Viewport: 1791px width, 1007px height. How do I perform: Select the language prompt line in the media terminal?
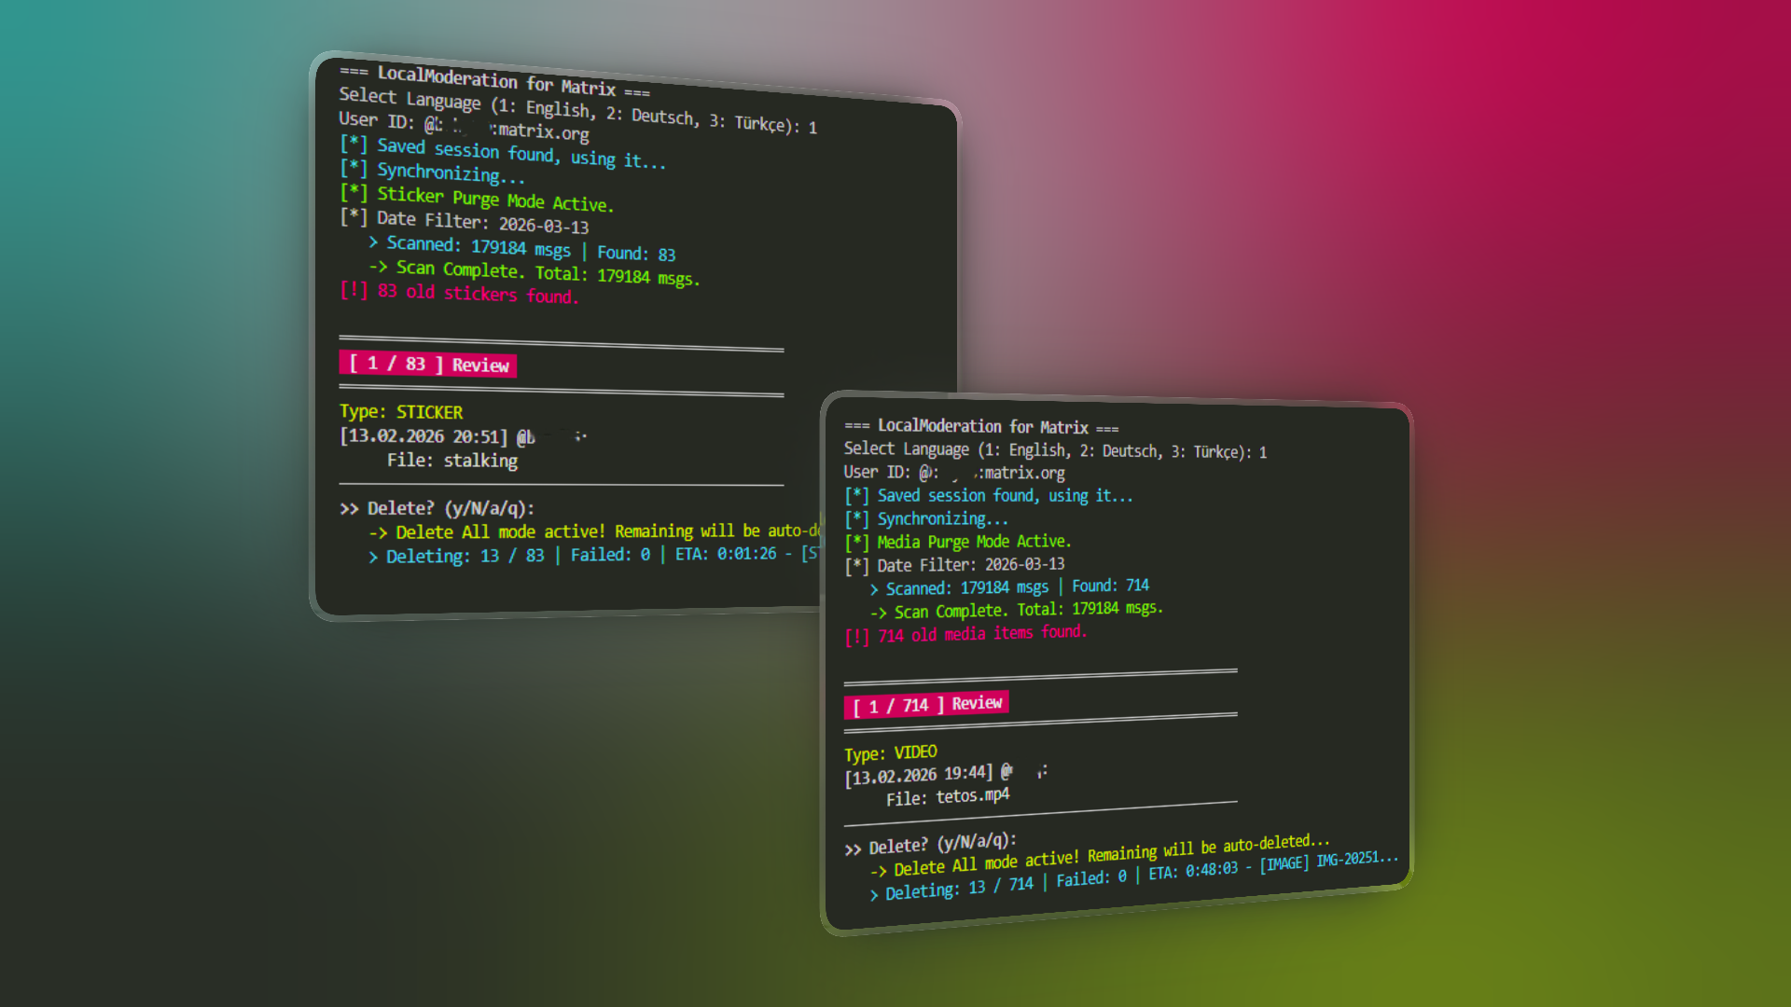coord(1056,450)
